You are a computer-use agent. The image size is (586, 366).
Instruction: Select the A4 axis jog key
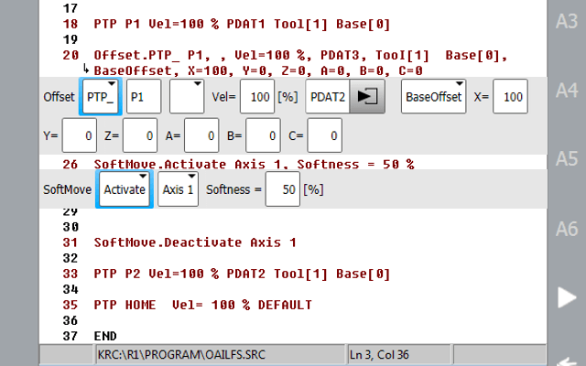tap(567, 91)
